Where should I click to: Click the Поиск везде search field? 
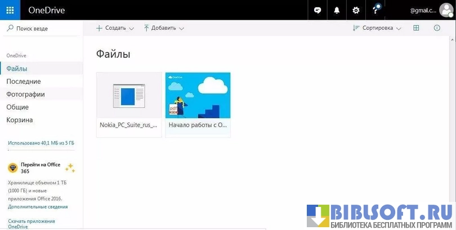[x=32, y=28]
